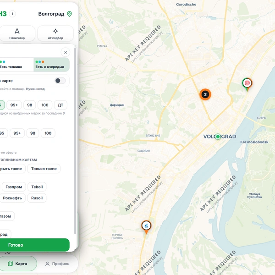This screenshot has width=275, height=275.
Task: Select the ДТ fuel chip
Action: click(x=60, y=105)
